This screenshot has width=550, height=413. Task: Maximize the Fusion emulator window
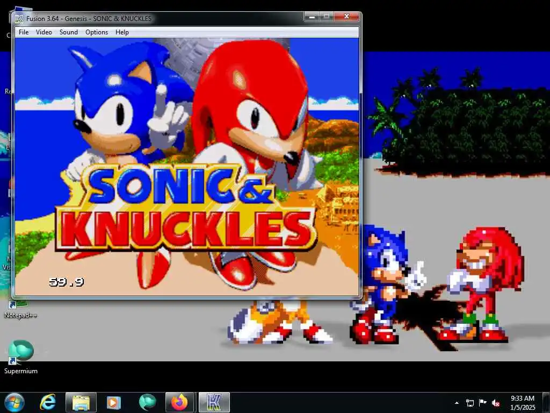pos(327,17)
